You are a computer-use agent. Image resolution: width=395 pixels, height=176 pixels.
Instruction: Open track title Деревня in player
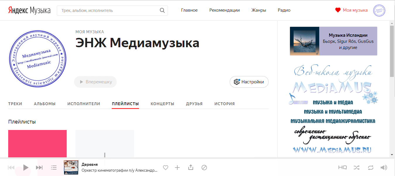90,165
